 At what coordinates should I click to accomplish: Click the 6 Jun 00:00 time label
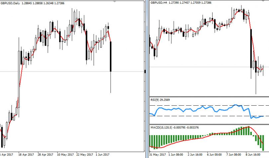tap(214, 155)
